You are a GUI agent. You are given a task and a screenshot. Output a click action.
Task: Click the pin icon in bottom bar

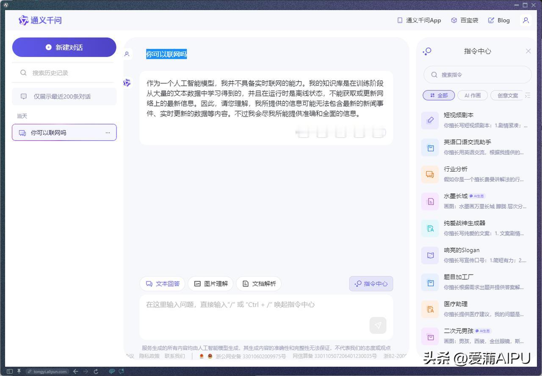coord(19,371)
